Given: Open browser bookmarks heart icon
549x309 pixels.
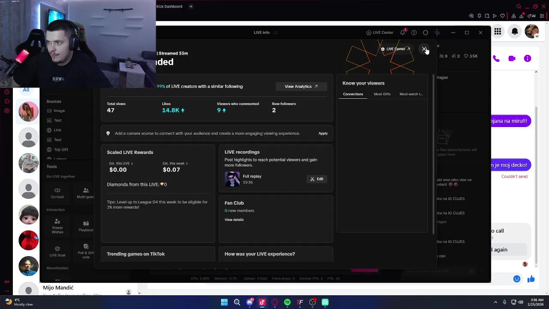Looking at the screenshot, I should [x=503, y=16].
